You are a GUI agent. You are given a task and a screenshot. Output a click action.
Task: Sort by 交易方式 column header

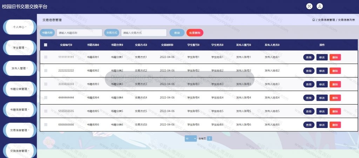click(x=141, y=45)
